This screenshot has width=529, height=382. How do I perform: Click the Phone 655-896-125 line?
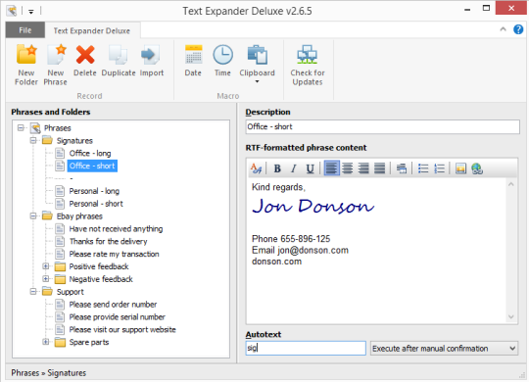click(x=291, y=239)
